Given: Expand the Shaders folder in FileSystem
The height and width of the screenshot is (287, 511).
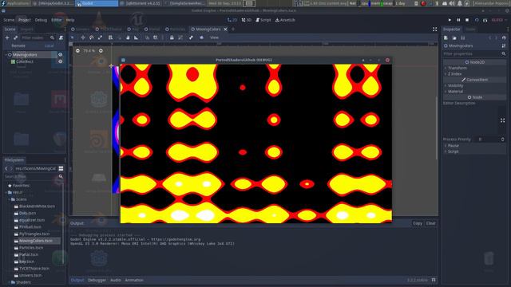Looking at the screenshot, I should pos(9,282).
